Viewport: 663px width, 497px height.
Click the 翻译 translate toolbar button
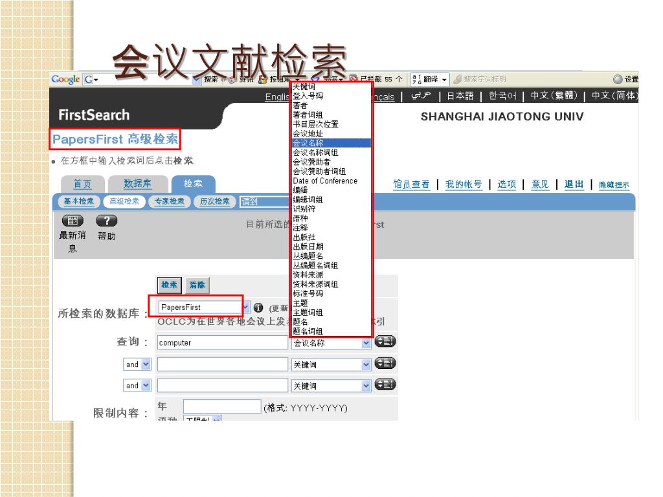point(425,79)
